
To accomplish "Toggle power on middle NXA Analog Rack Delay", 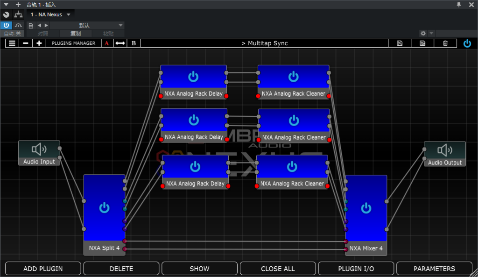I will (x=194, y=120).
